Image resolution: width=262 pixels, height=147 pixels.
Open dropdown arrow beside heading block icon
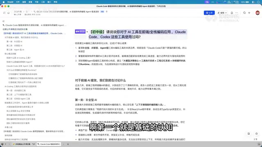tap(87, 32)
